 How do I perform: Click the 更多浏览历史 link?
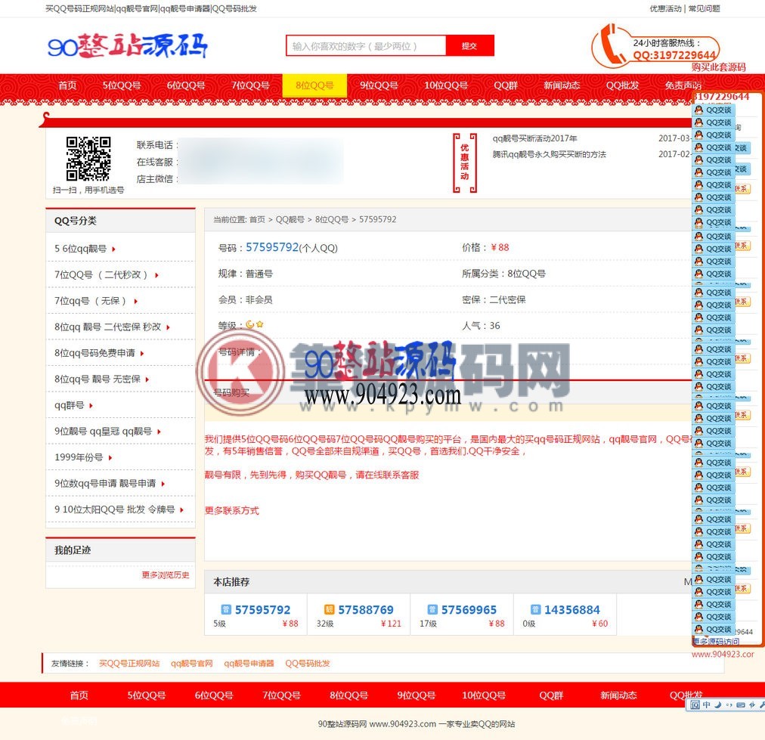pyautogui.click(x=166, y=575)
